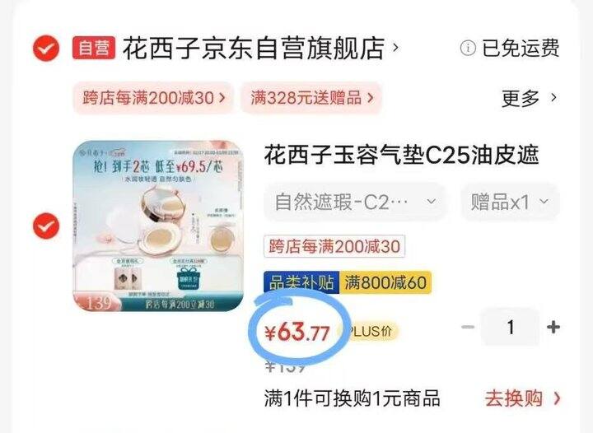Expand the 赠品x1 dropdown

click(x=510, y=202)
